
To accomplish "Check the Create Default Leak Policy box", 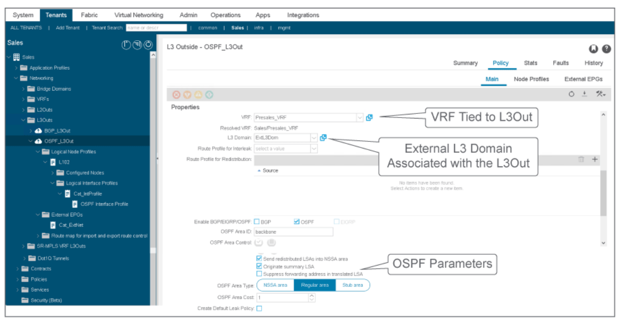I will point(260,308).
